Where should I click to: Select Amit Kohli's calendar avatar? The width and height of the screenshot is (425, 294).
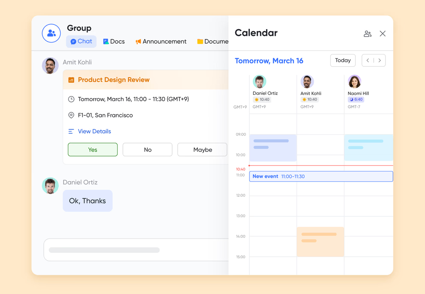coord(307,82)
